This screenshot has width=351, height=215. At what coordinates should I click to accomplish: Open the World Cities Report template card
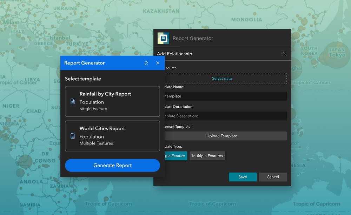pos(112,136)
